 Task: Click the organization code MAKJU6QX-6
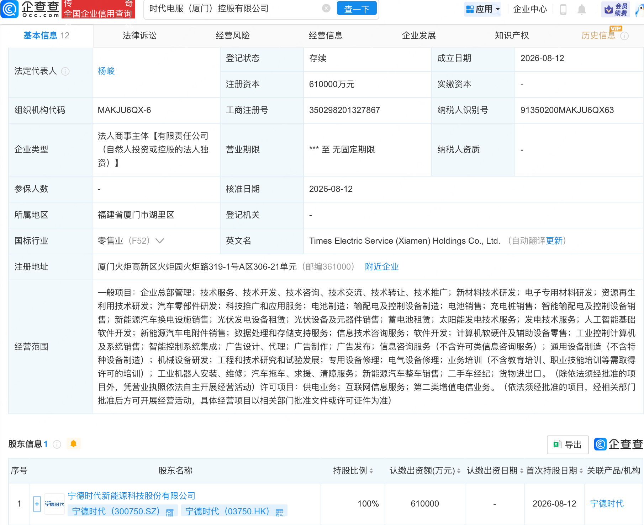(124, 110)
